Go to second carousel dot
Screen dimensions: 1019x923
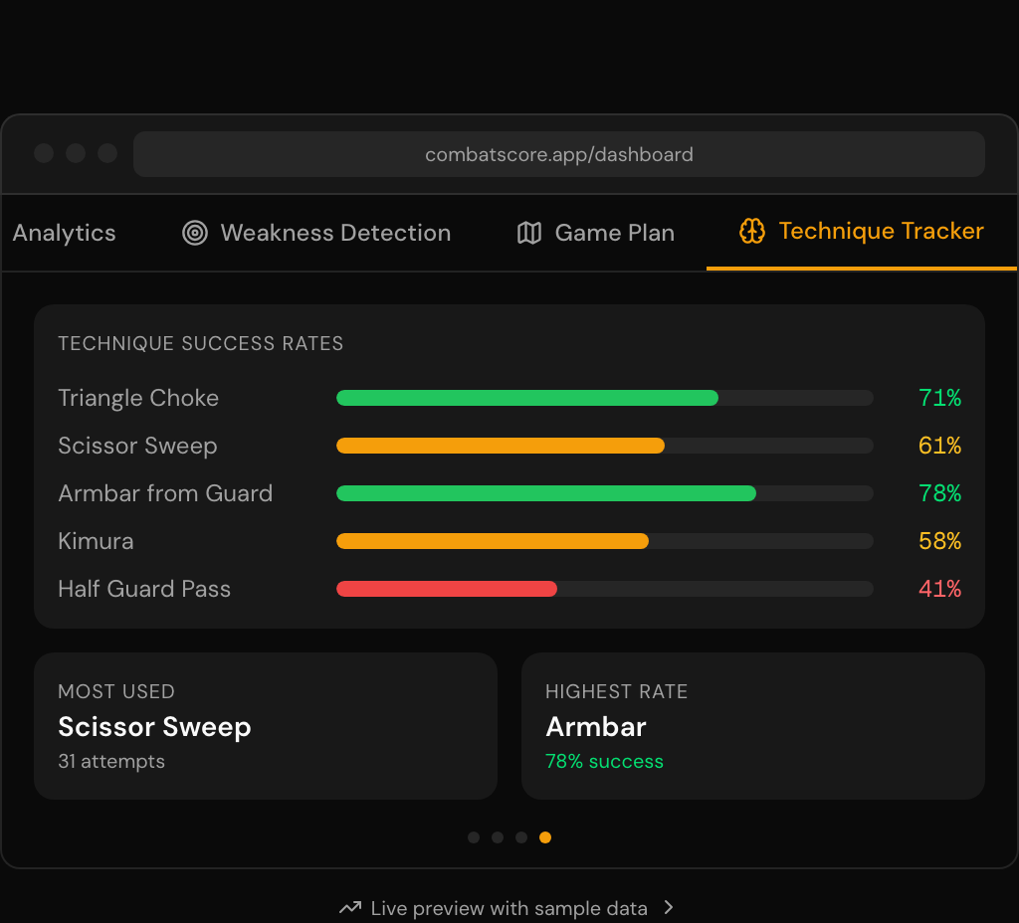498,837
